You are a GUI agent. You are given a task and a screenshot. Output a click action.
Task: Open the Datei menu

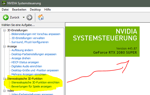point(5,10)
